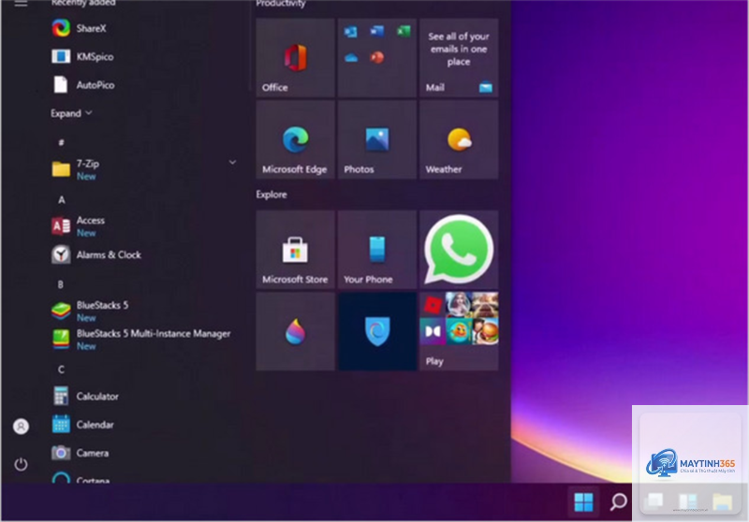Launch Access from the app list

click(x=79, y=226)
